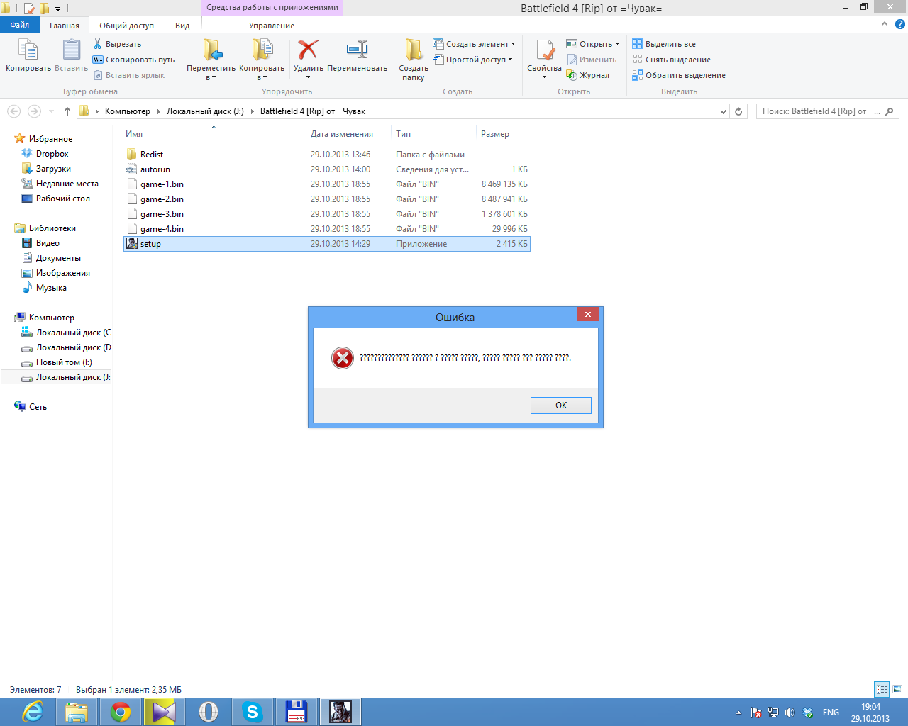Screen dimensions: 908x726
Task: Open Документы in Libraries sidebar
Action: pos(58,258)
